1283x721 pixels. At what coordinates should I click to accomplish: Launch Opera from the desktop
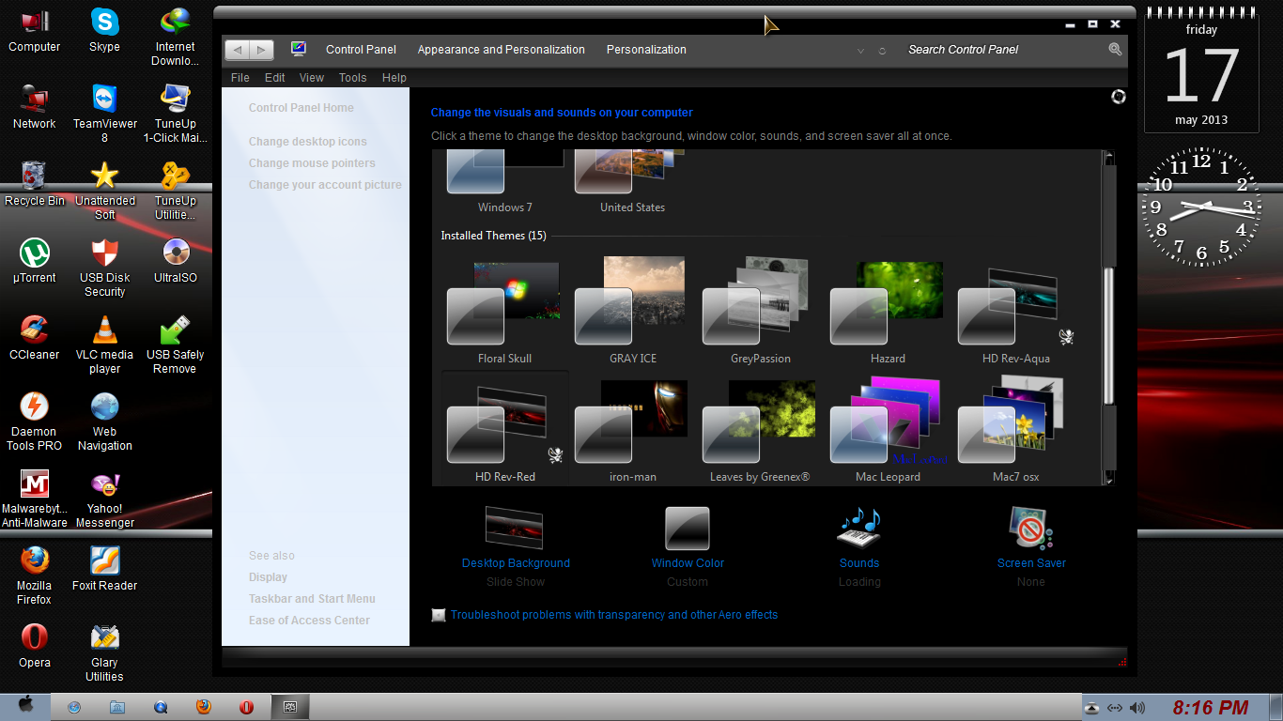pos(35,646)
